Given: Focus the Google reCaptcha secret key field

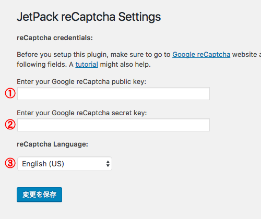Looking at the screenshot, I should coord(113,125).
